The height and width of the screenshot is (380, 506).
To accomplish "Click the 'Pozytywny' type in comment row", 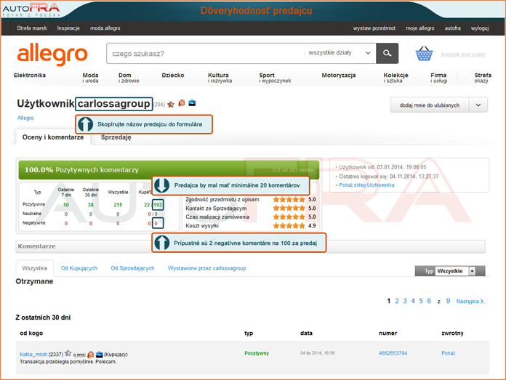I will (257, 353).
